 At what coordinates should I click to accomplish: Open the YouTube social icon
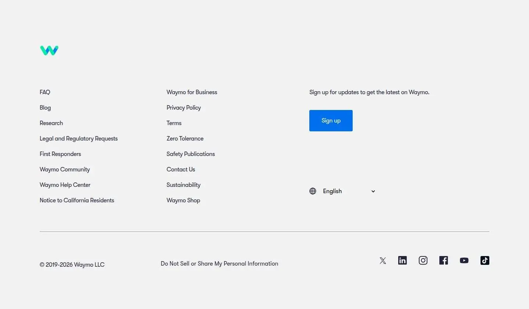(464, 260)
